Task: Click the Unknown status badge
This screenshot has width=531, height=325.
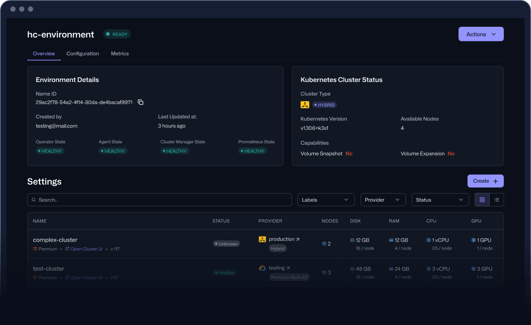Action: tap(226, 244)
